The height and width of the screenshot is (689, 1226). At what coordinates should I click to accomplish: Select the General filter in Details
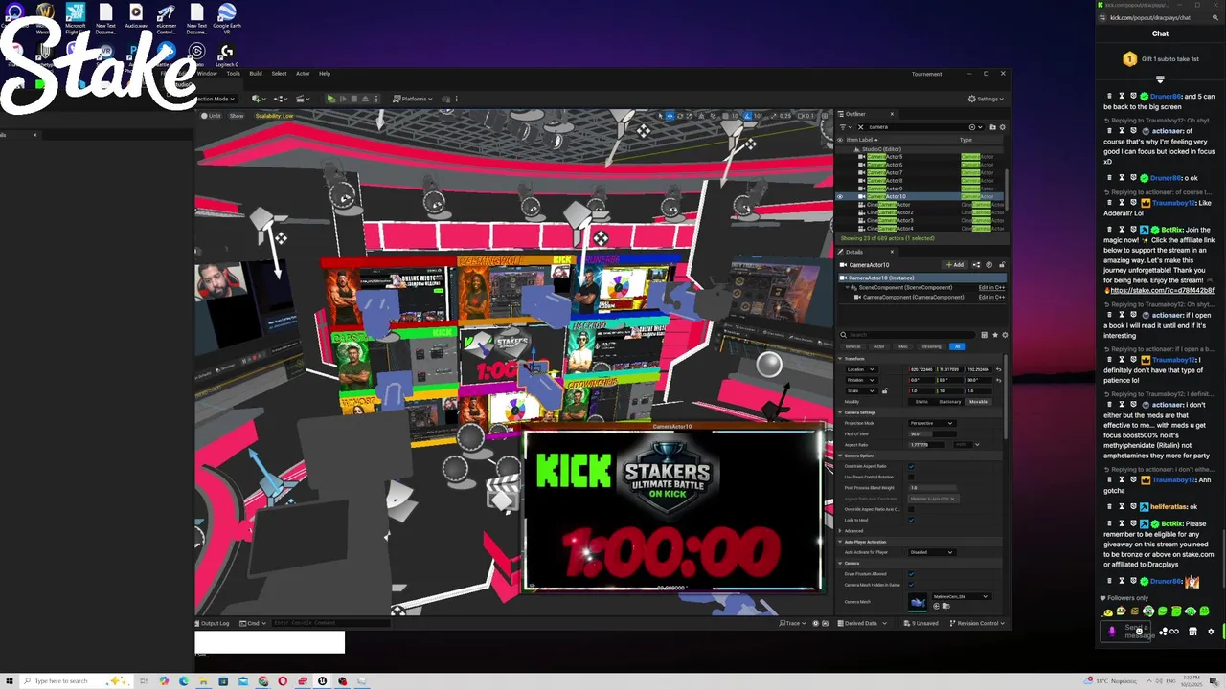pyautogui.click(x=852, y=346)
